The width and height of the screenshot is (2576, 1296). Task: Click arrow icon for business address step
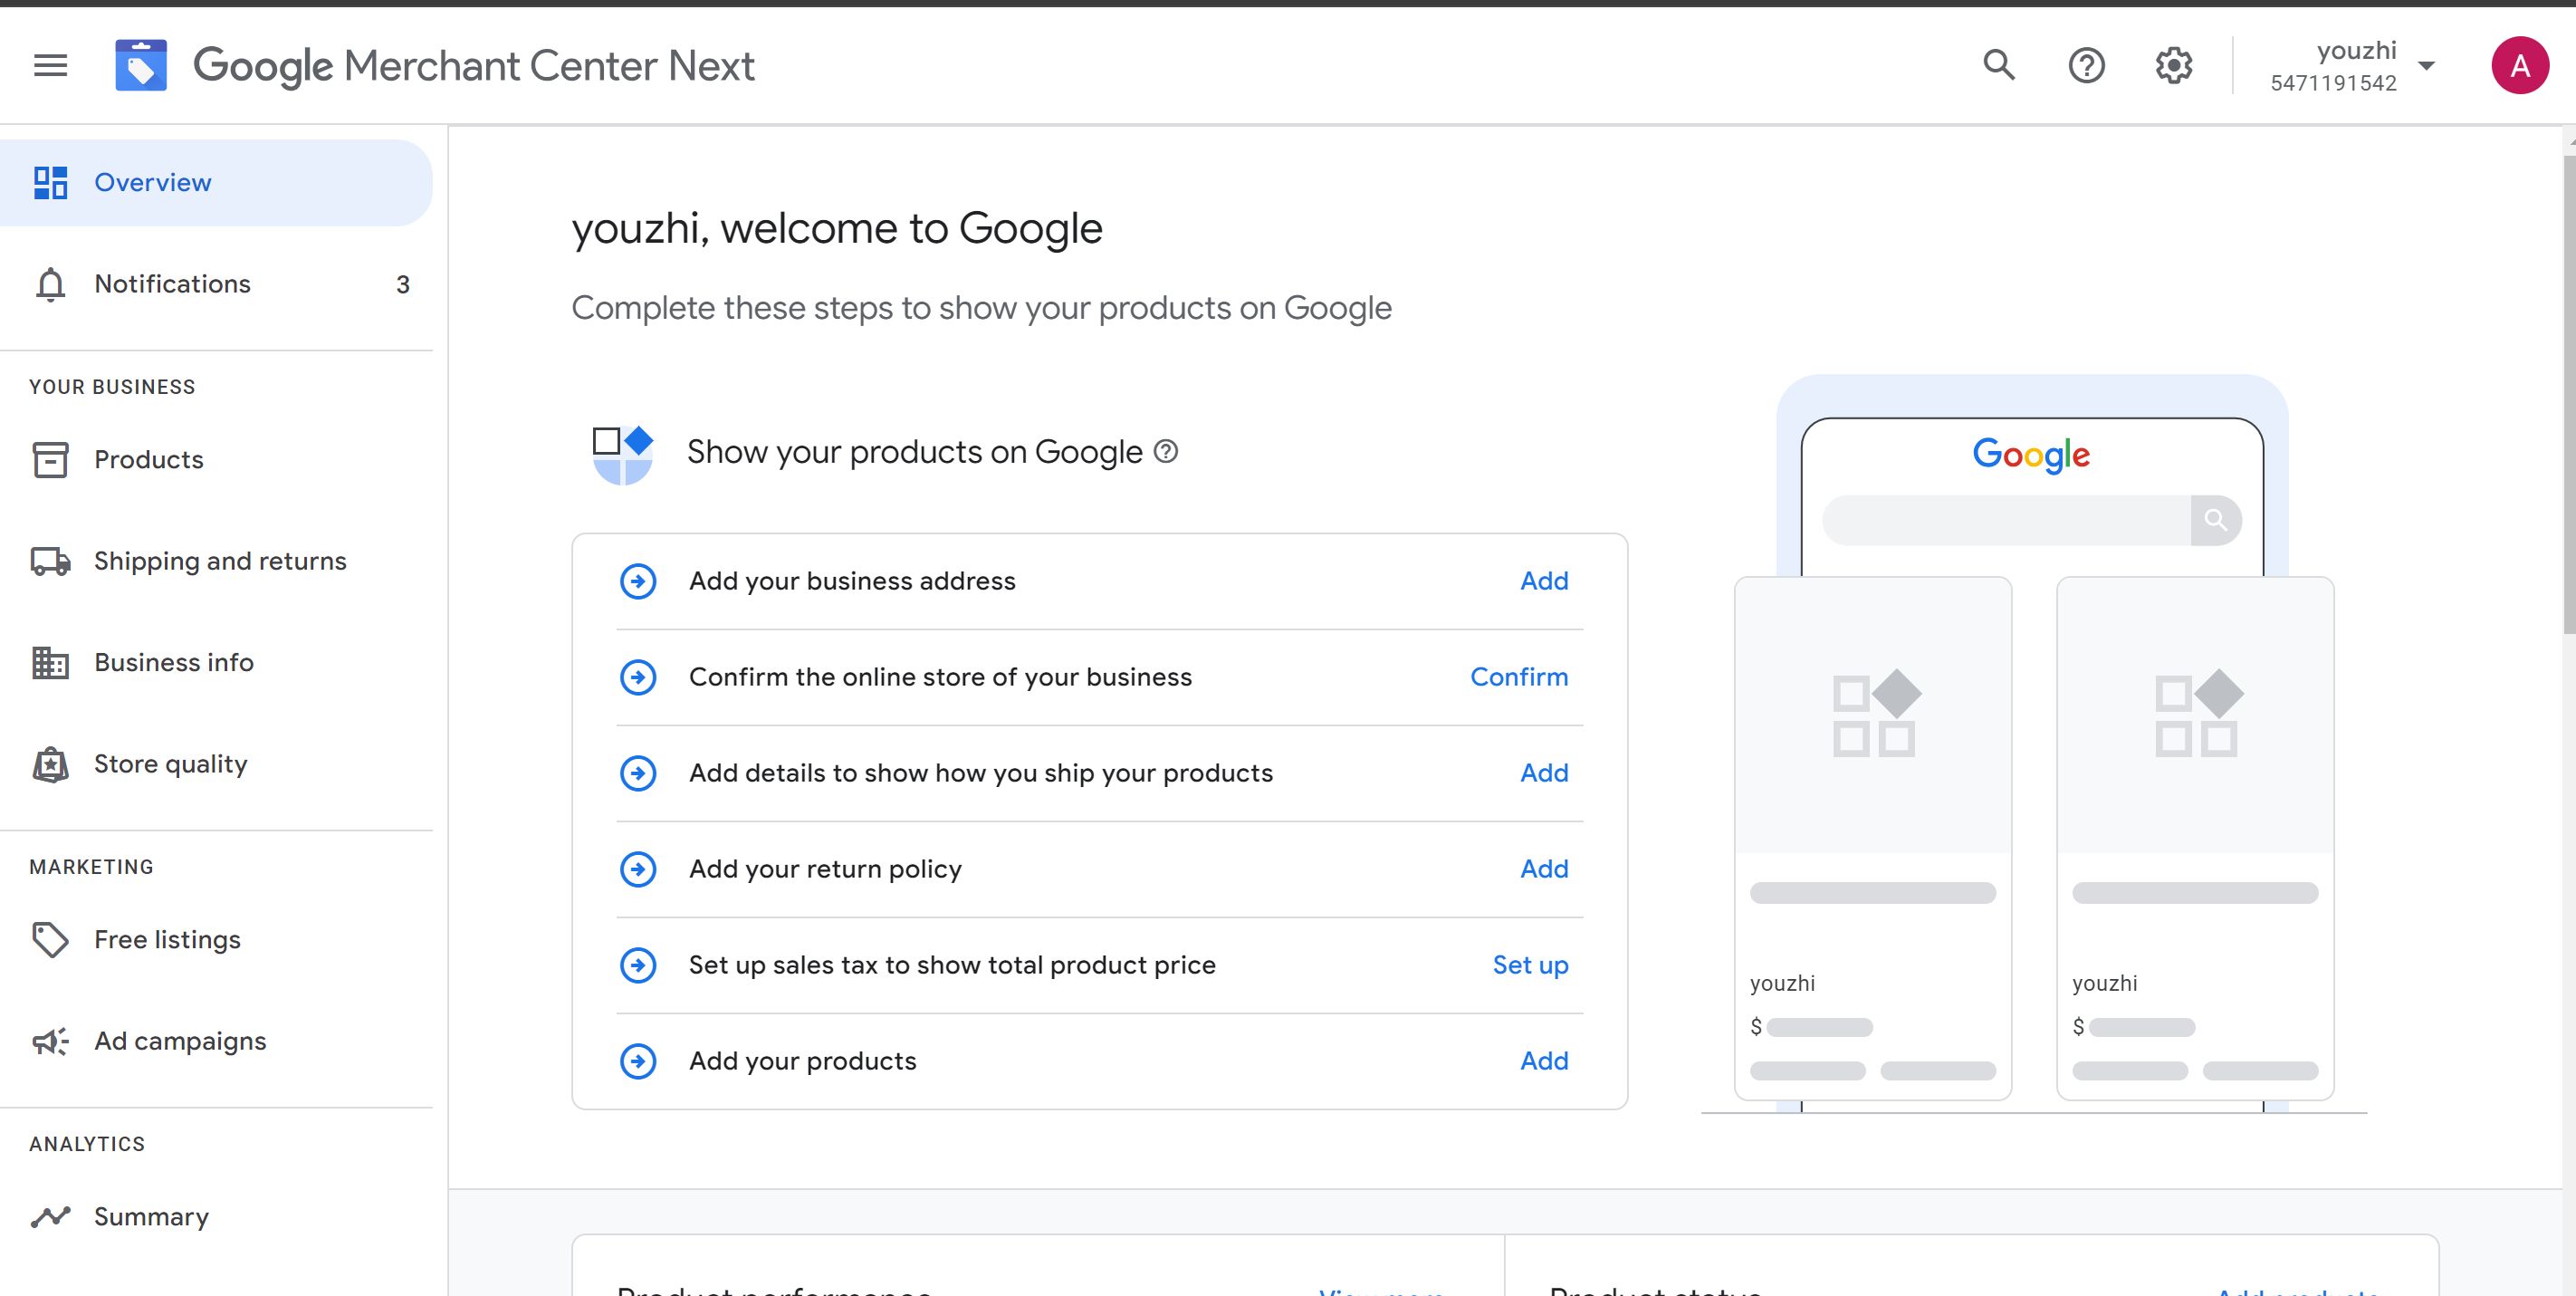tap(638, 581)
